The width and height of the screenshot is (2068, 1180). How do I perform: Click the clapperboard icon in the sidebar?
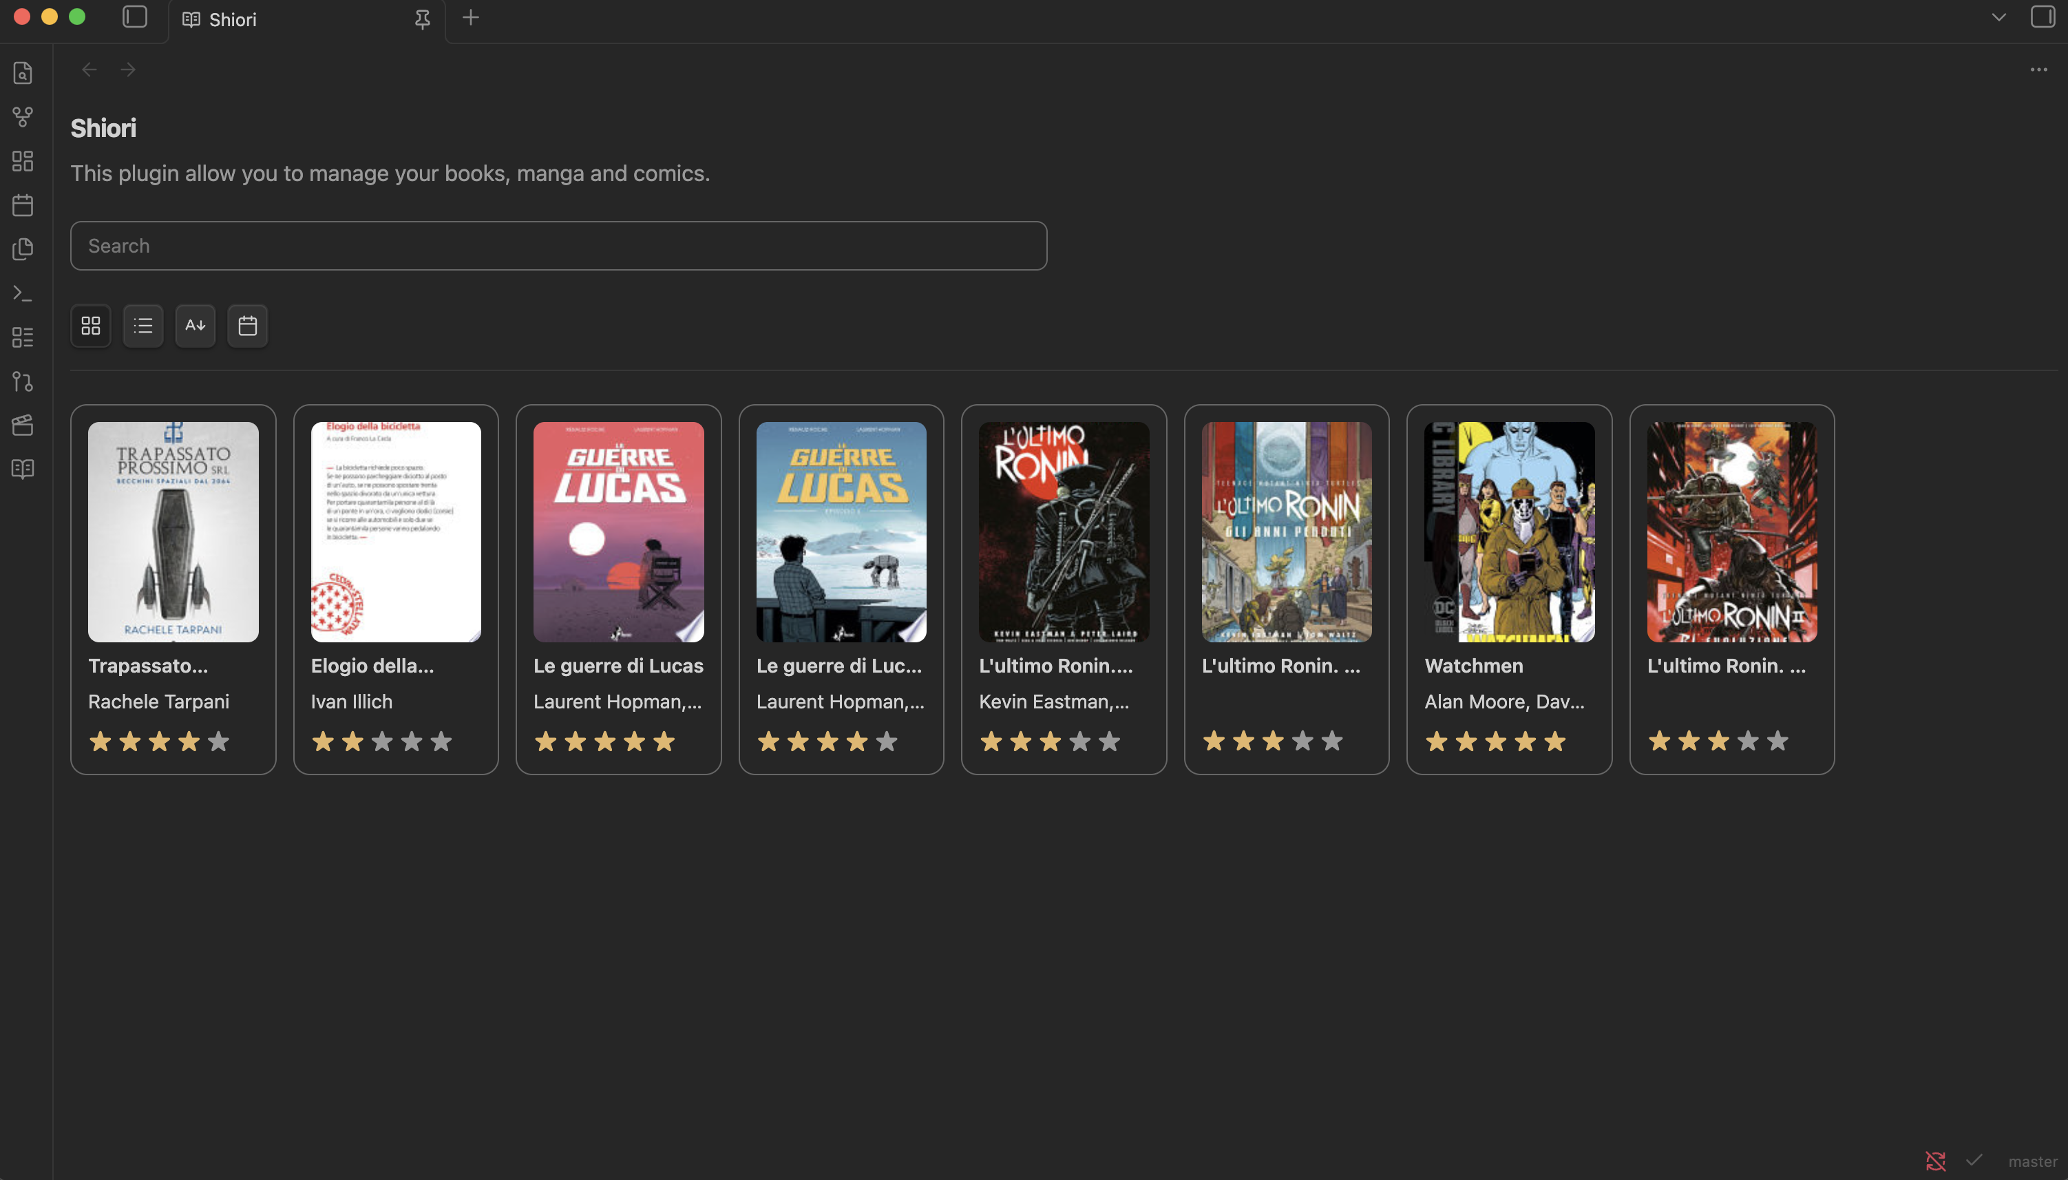pos(23,425)
